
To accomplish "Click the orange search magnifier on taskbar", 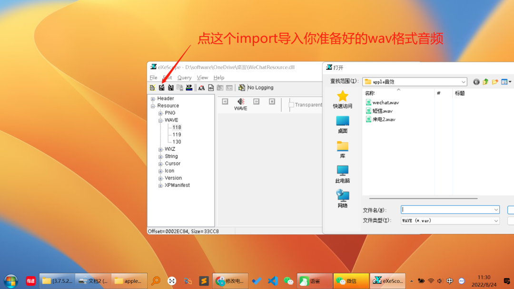I will [156, 281].
